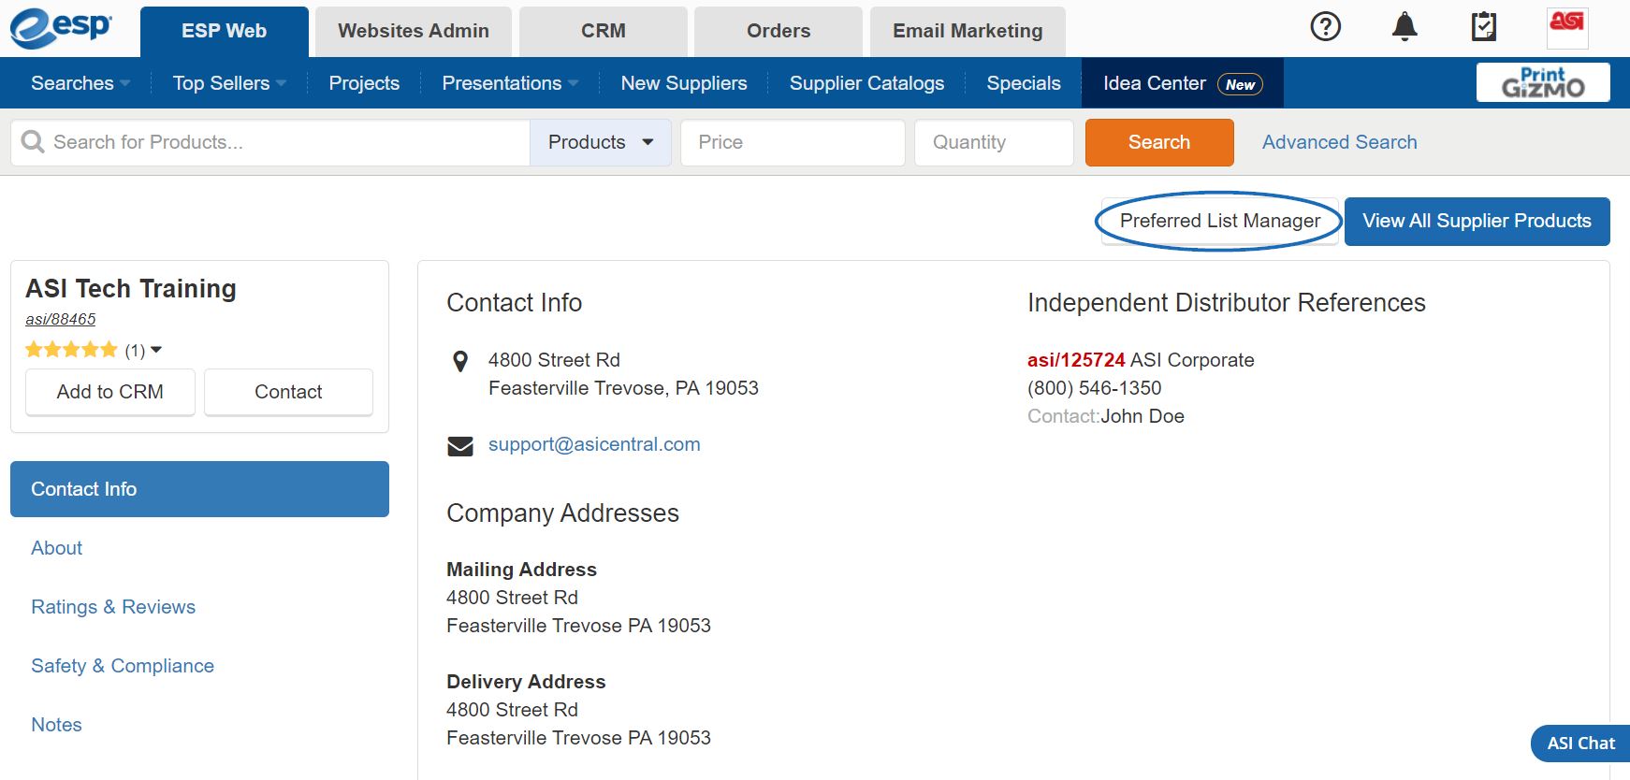Open the Print Gizmo logo button
Viewport: 1630px width, 780px height.
click(x=1543, y=82)
